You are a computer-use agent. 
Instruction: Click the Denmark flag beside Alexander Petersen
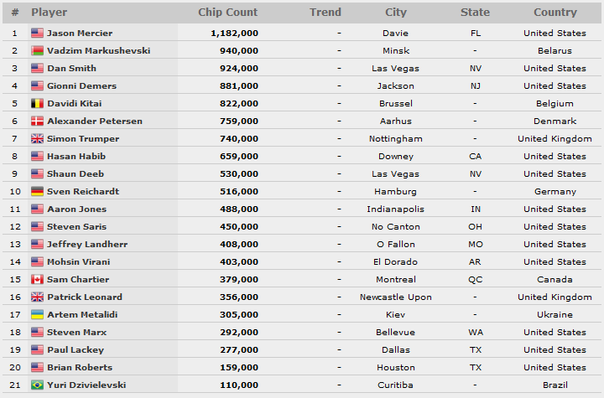(37, 121)
